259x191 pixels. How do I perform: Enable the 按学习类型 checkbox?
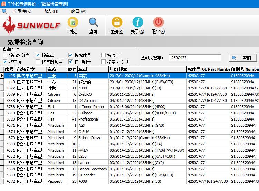[x=104, y=62]
